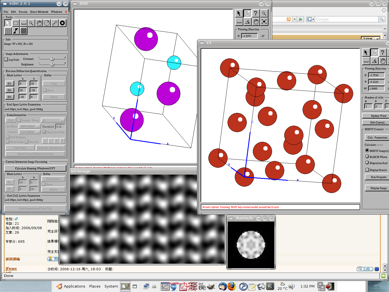Viewport: 389px width, 292px height.
Task: Select the BLOCH Waves radio button
Action: pyautogui.click(x=367, y=157)
